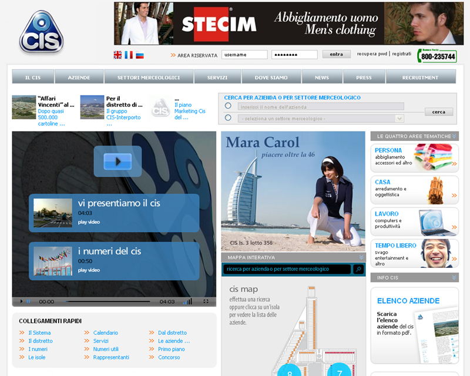Open the Recruitment menu item
The height and width of the screenshot is (376, 470).
click(x=421, y=77)
